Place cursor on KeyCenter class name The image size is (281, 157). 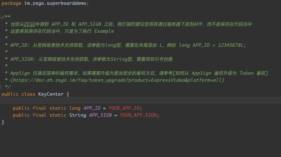point(51,94)
